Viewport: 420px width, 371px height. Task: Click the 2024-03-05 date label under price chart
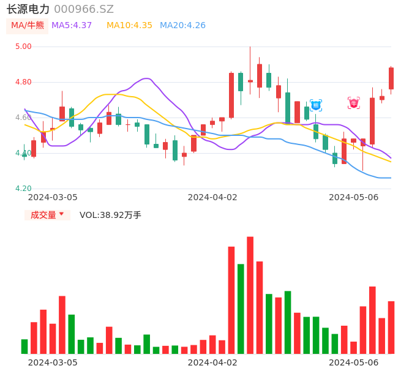53,197
